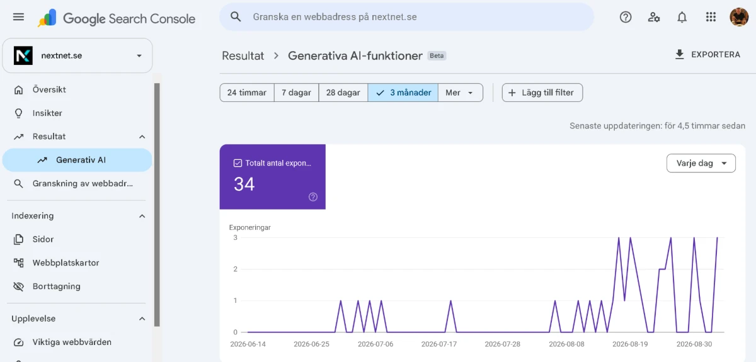Go to the Resultat breadcrumb link

(x=243, y=55)
